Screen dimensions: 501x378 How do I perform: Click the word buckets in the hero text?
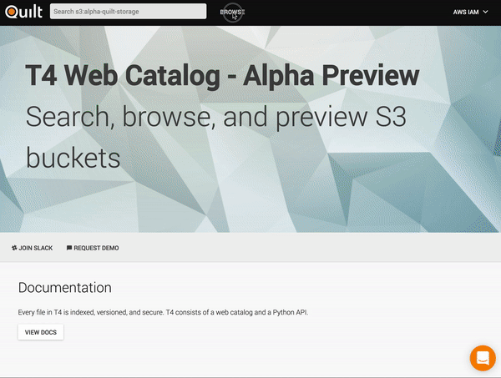[73, 158]
